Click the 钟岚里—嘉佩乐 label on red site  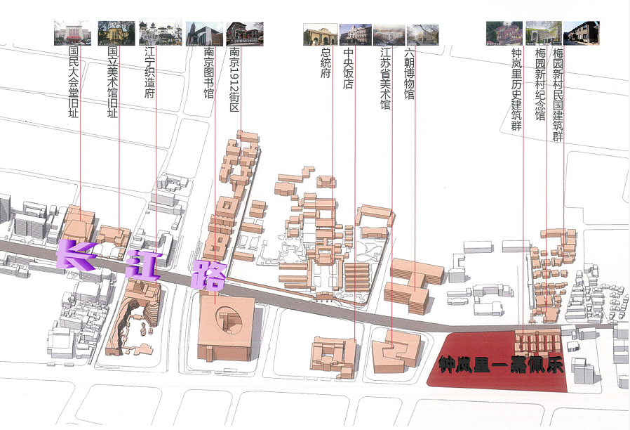tap(501, 365)
